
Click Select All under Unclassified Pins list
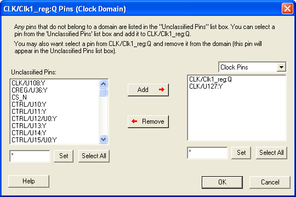pos(94,156)
